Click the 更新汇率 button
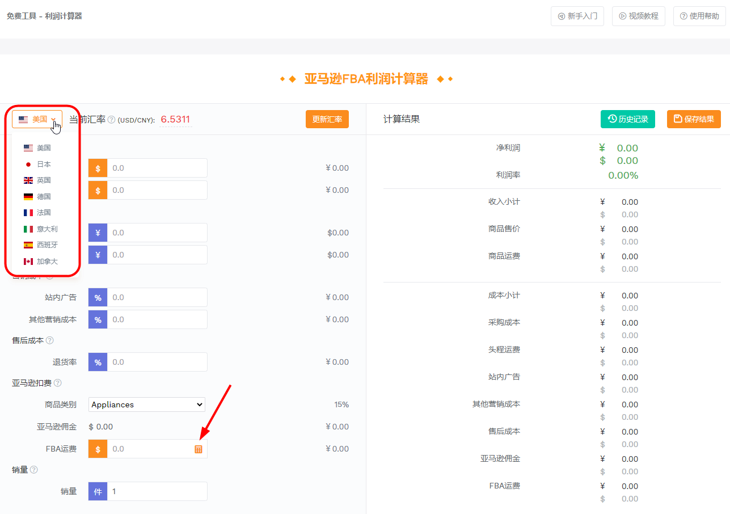This screenshot has width=730, height=514. (x=327, y=119)
